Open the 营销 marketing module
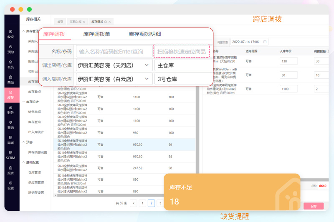This screenshot has height=222, width=334. pyautogui.click(x=11, y=125)
